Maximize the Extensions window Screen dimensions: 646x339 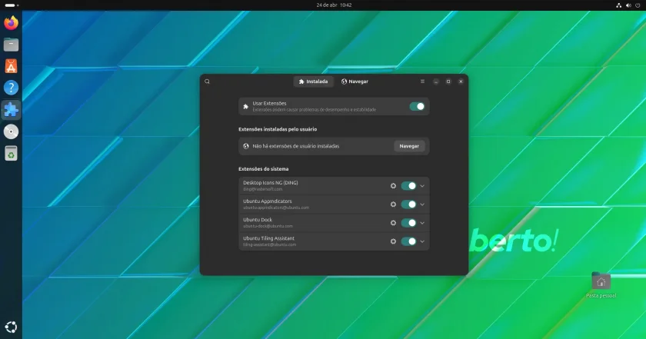coord(448,81)
